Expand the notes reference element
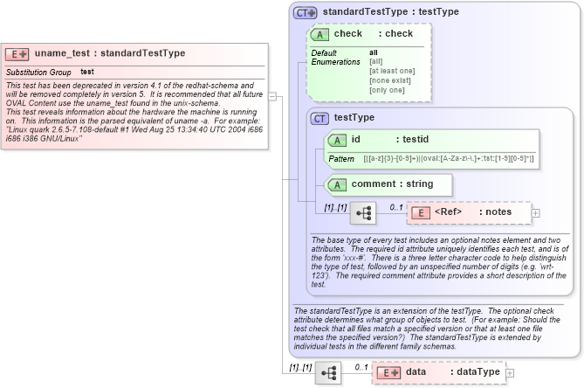 coord(536,213)
